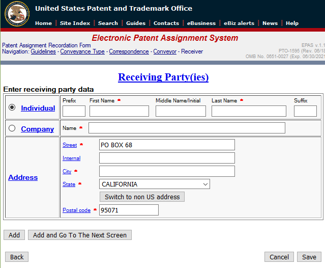Click the Save button
325x268 pixels.
(309, 257)
